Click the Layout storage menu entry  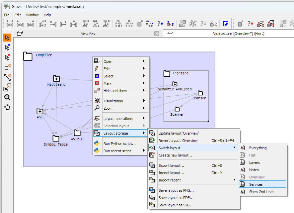tap(121, 133)
